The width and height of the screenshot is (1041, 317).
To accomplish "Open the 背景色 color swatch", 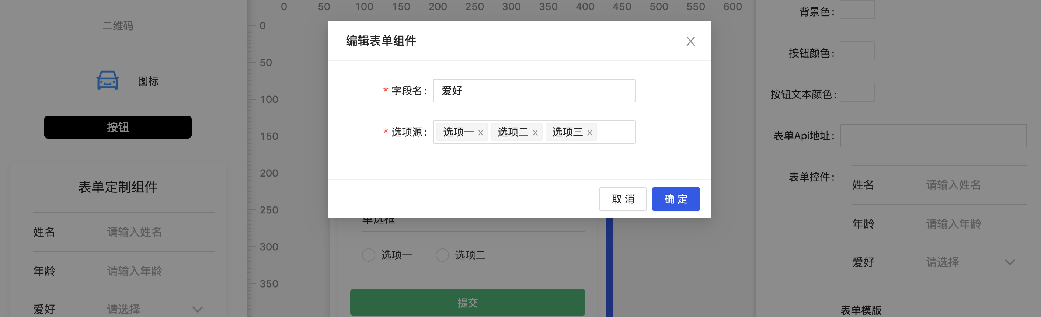I will click(x=857, y=10).
